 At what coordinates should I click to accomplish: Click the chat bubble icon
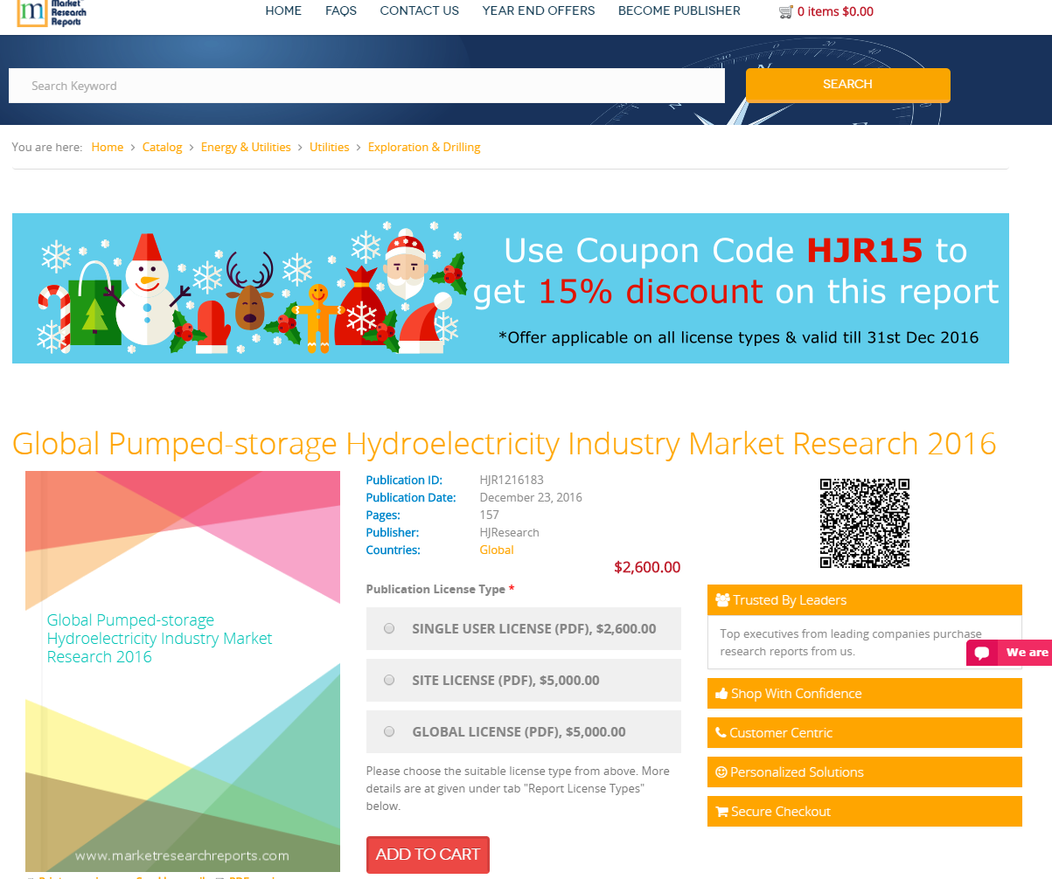tap(982, 653)
